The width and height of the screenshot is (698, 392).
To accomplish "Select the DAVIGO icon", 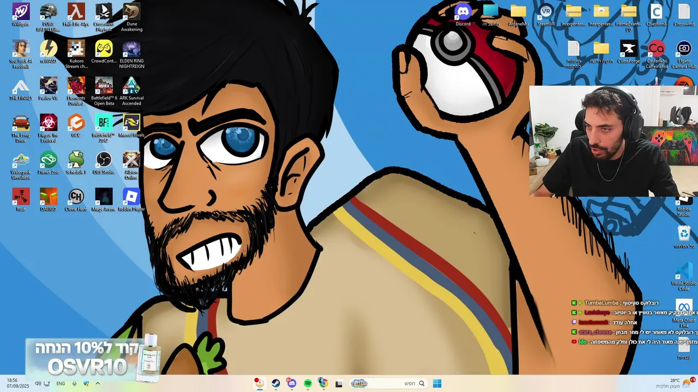I will pos(49,200).
